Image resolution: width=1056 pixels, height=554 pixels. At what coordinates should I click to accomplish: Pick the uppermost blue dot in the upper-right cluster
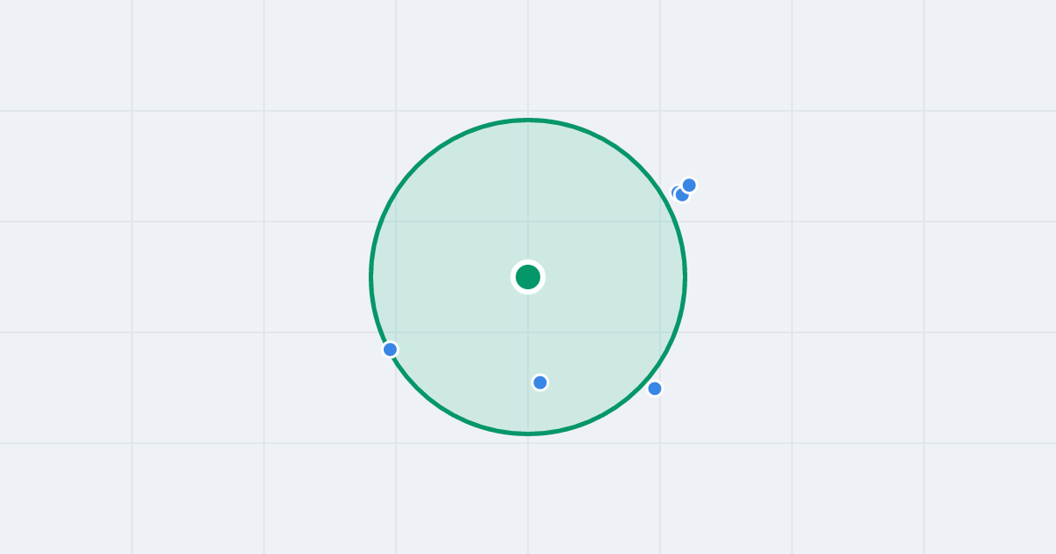[x=689, y=185]
